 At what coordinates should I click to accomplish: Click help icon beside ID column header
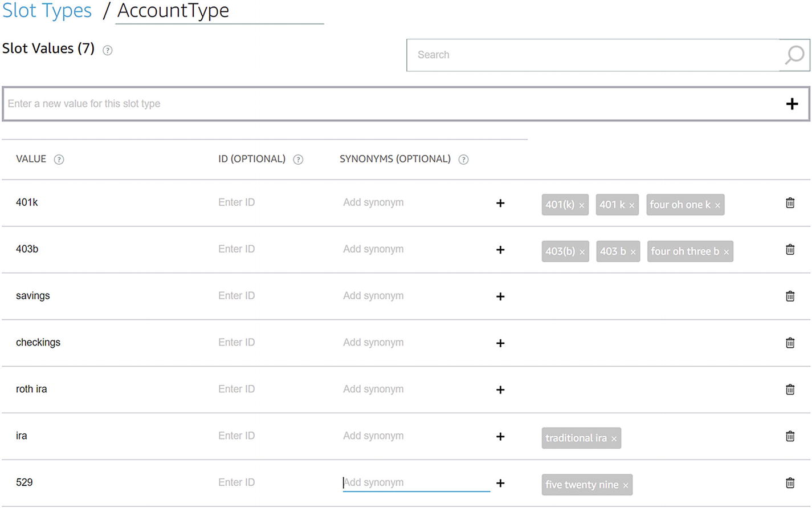[x=298, y=160]
